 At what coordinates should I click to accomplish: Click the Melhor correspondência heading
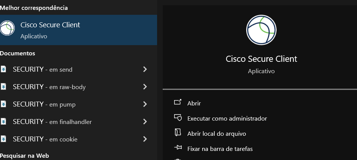click(x=34, y=8)
